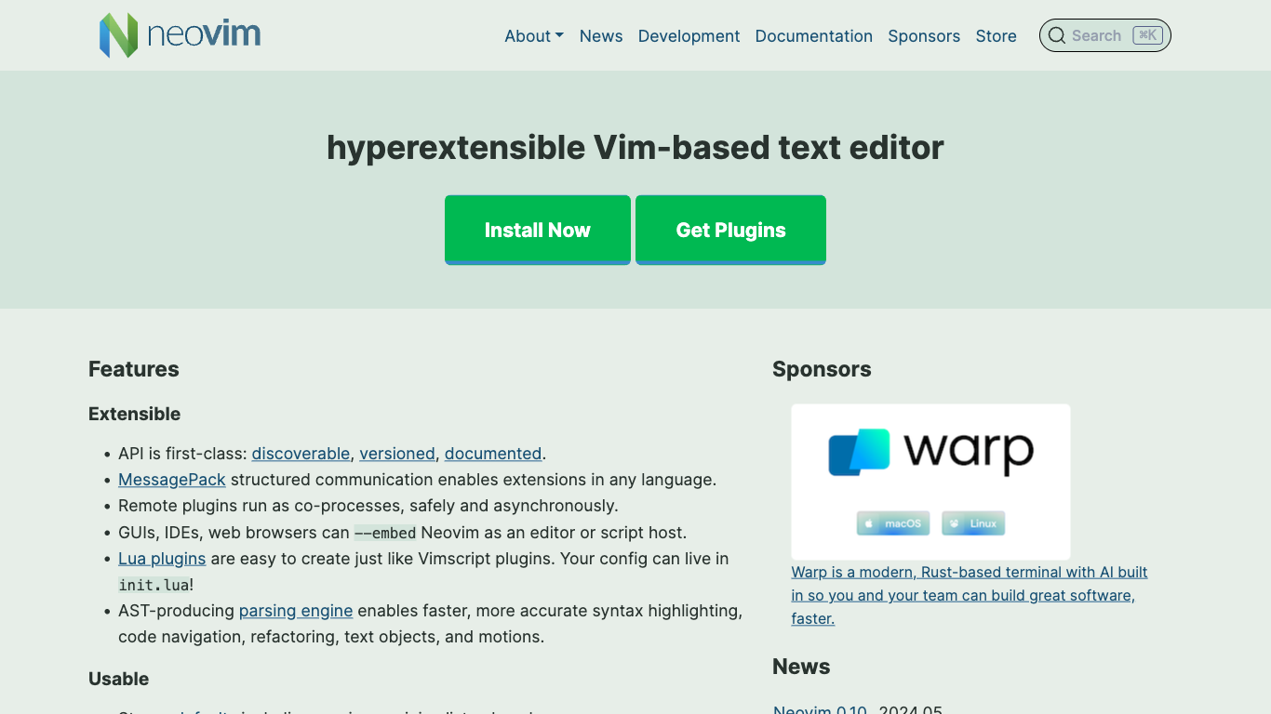The image size is (1271, 714).
Task: Open the parsing engine link
Action: 296,611
